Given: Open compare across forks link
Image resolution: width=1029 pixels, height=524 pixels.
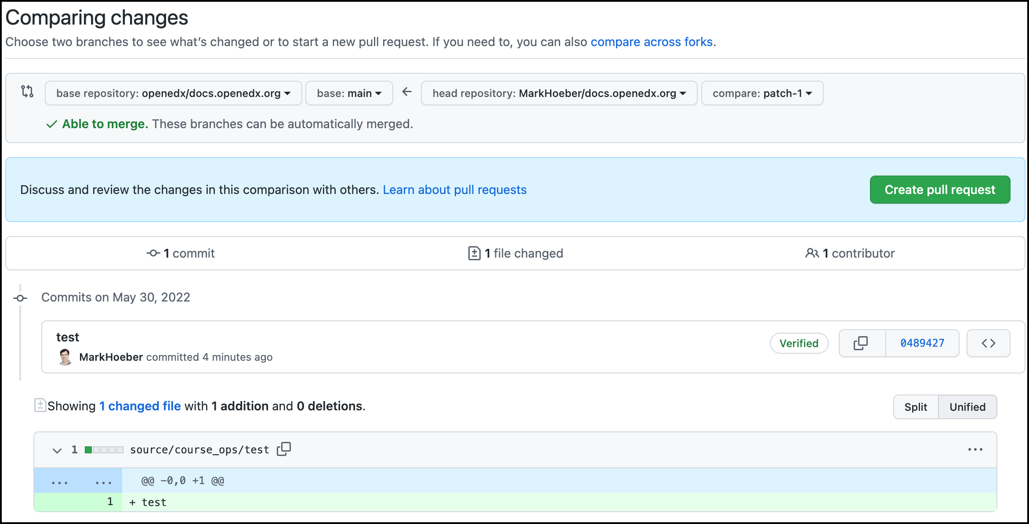Looking at the screenshot, I should pos(652,42).
